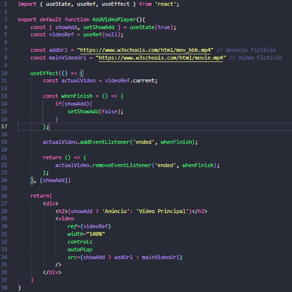Click addEventListener on line 19
This screenshot has width=292, height=292.
point(105,142)
